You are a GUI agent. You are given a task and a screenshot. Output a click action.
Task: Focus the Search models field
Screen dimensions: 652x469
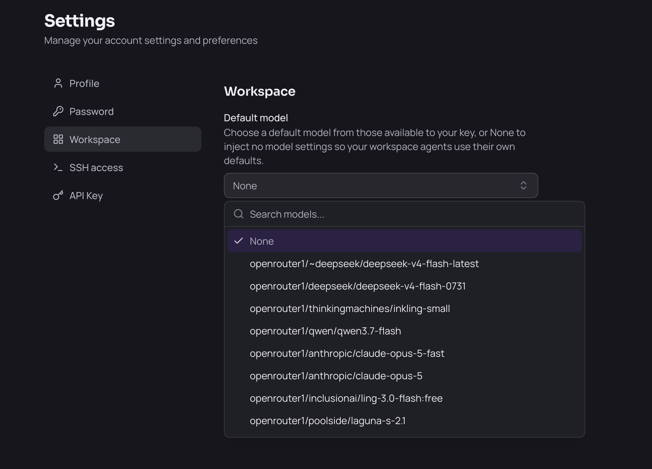click(405, 214)
